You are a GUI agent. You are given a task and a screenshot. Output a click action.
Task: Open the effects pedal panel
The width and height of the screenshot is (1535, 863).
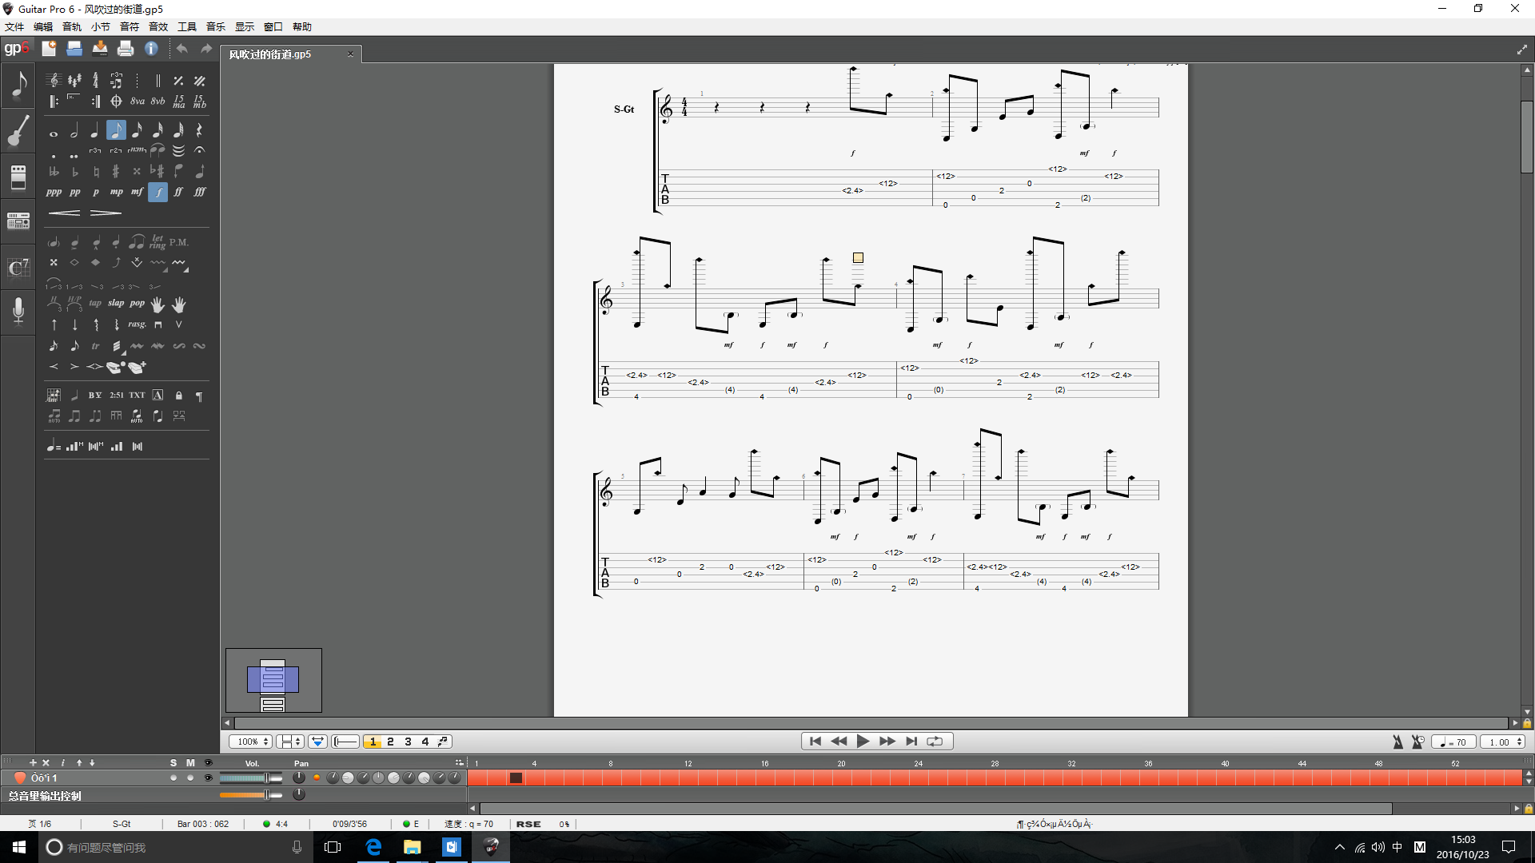click(x=18, y=177)
